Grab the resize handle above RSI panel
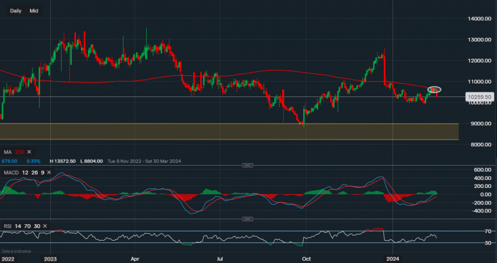 [x=248, y=219]
